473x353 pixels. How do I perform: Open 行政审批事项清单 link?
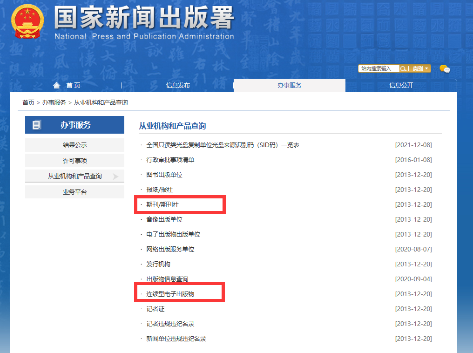click(170, 160)
